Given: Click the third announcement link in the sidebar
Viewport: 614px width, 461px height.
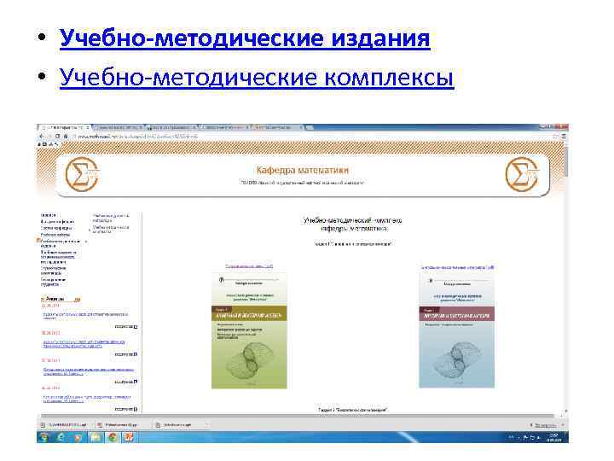Looking at the screenshot, I should [x=88, y=371].
